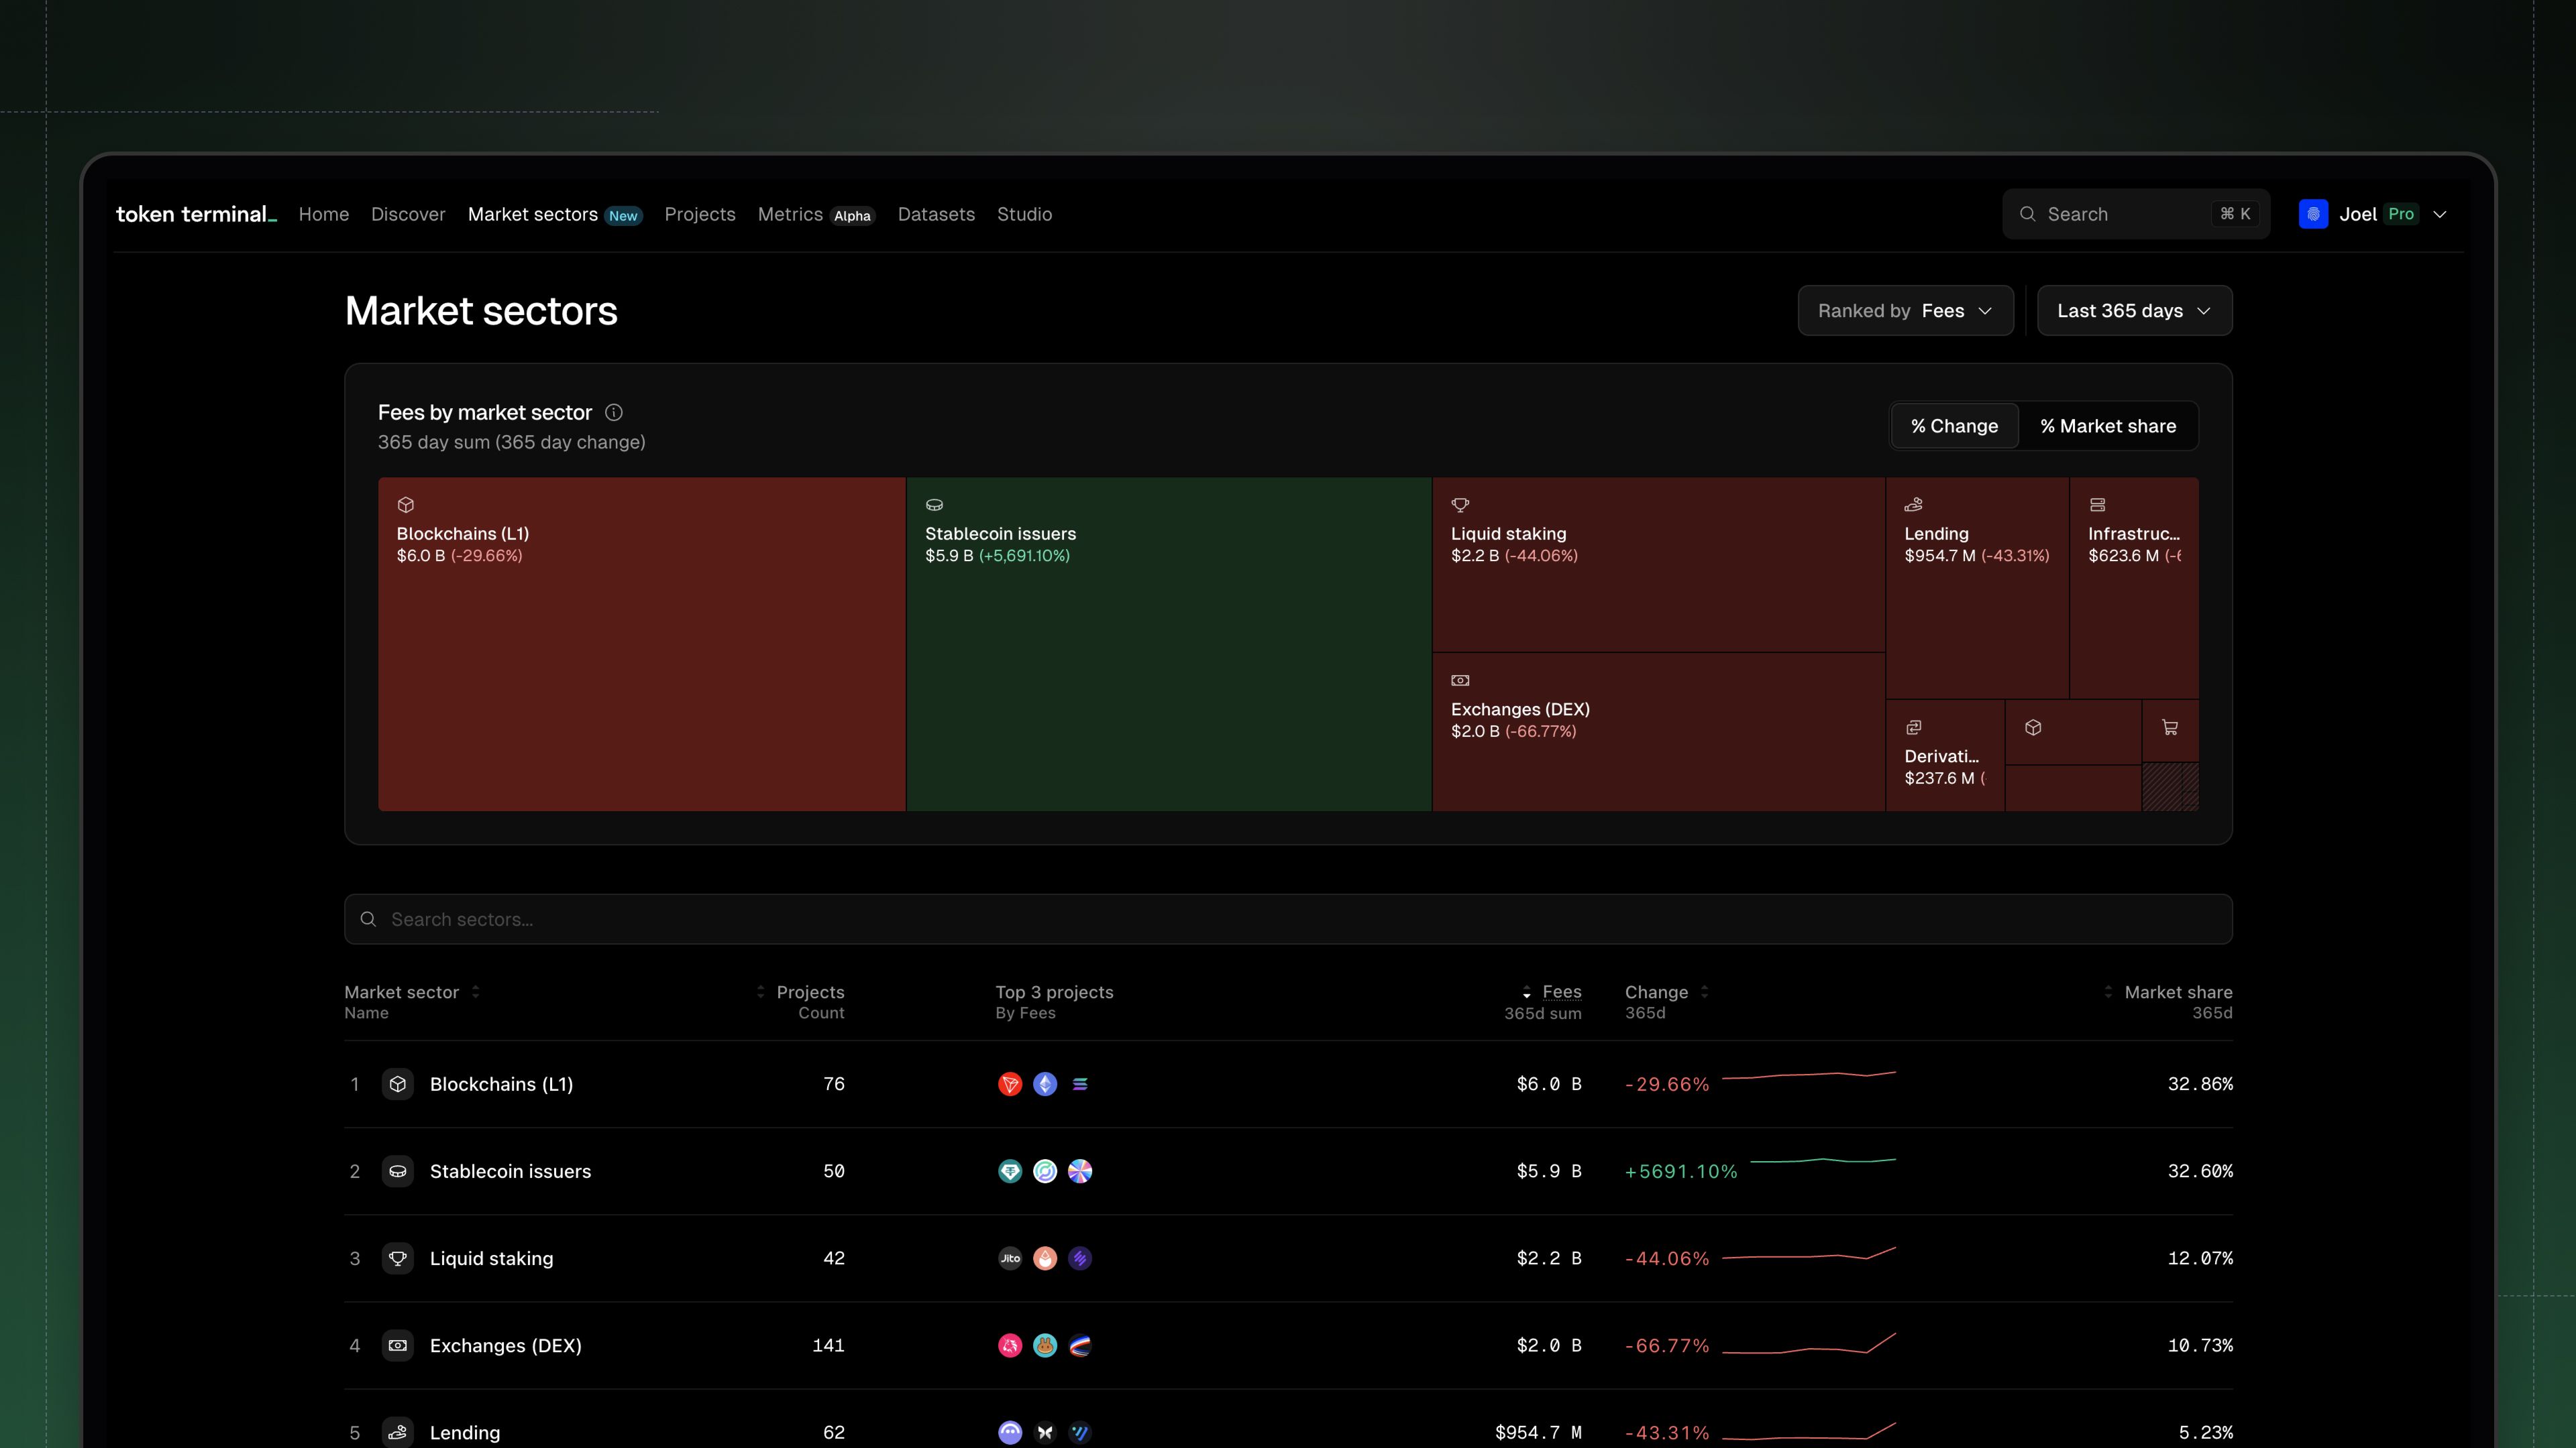This screenshot has width=2576, height=1448.
Task: Go to the Discover page
Action: 408,214
